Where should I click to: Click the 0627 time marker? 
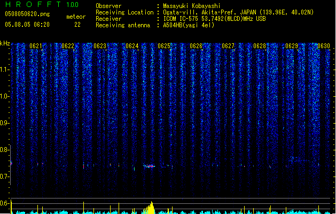pyautogui.click(x=228, y=46)
